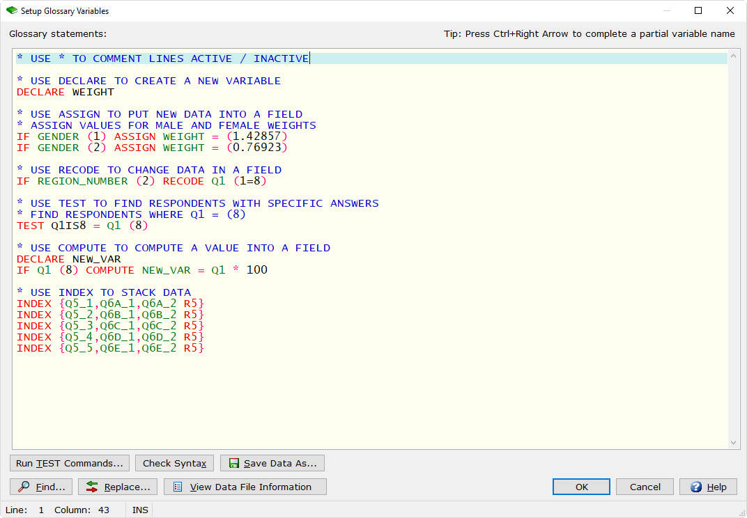Close the Setup Glossary Variables window
Image resolution: width=747 pixels, height=518 pixels.
(x=730, y=10)
